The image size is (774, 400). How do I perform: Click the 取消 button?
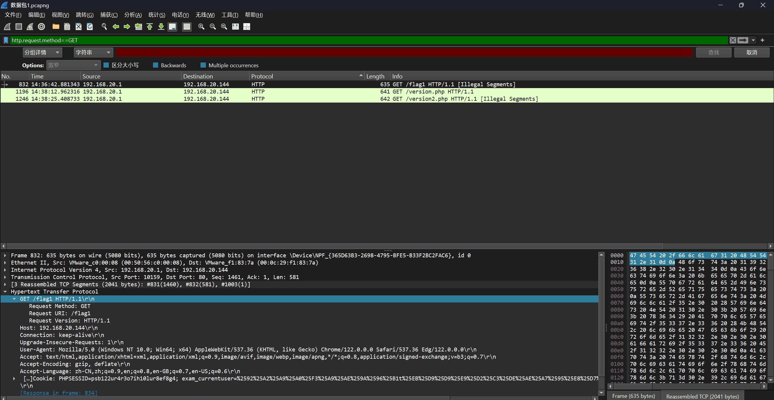click(751, 52)
